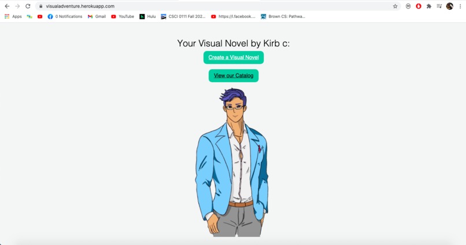Click the padlock icon in address bar
This screenshot has width=466, height=245.
[40, 6]
